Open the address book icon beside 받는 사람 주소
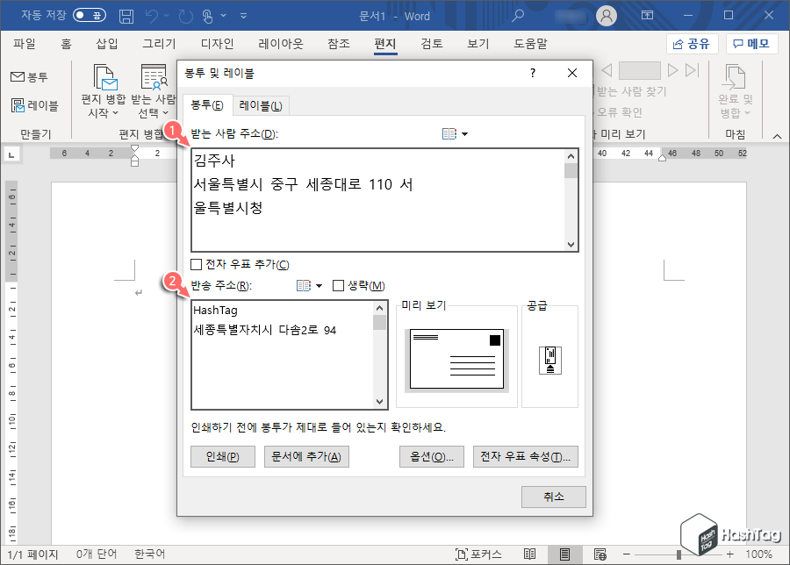This screenshot has height=565, width=790. (x=448, y=133)
